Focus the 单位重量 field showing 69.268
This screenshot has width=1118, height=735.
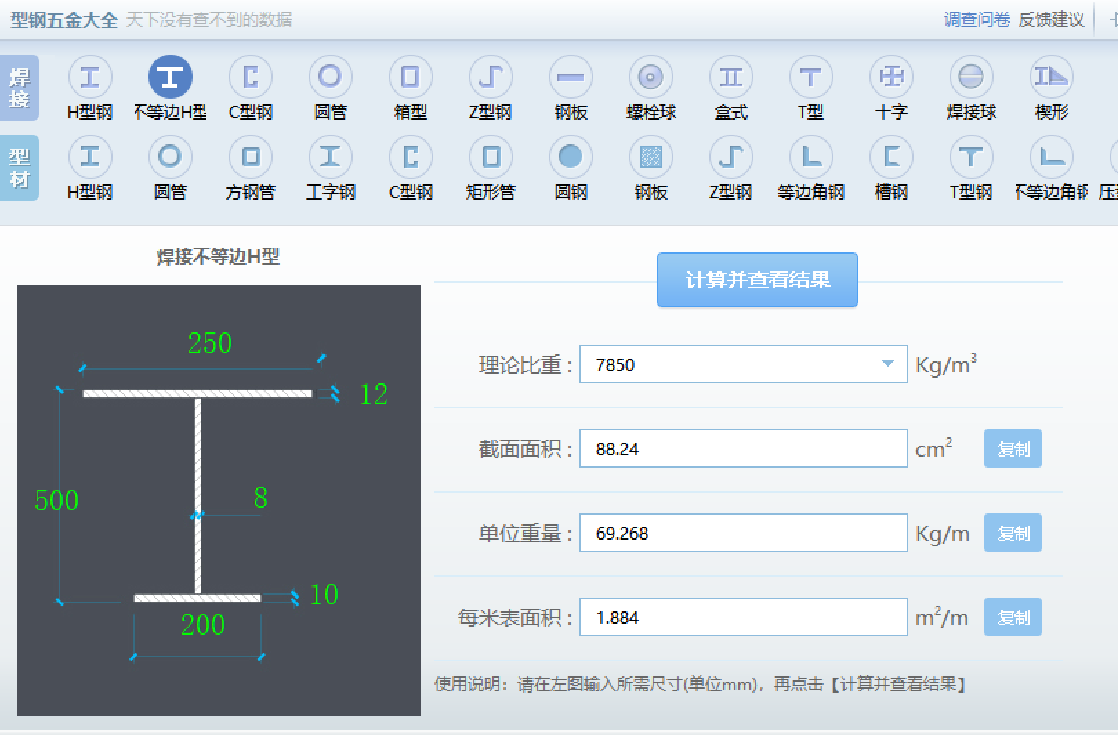coord(744,533)
